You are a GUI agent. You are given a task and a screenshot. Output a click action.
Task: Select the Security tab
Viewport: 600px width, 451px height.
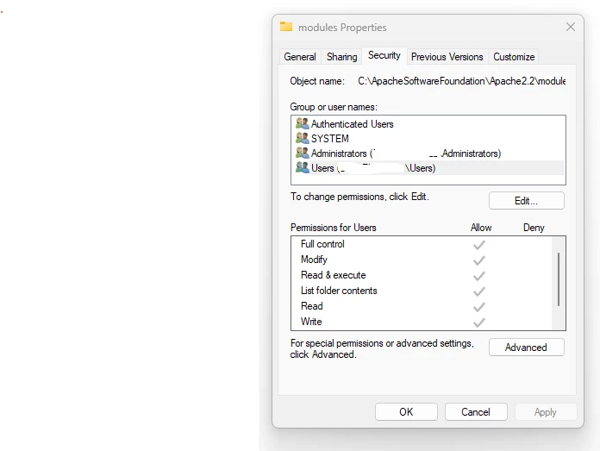click(384, 55)
